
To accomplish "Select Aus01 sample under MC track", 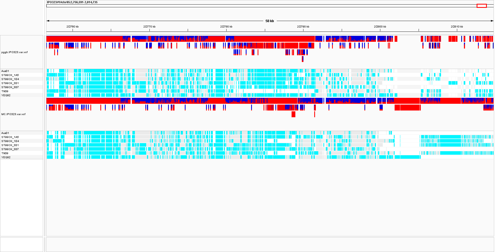I will [5, 133].
